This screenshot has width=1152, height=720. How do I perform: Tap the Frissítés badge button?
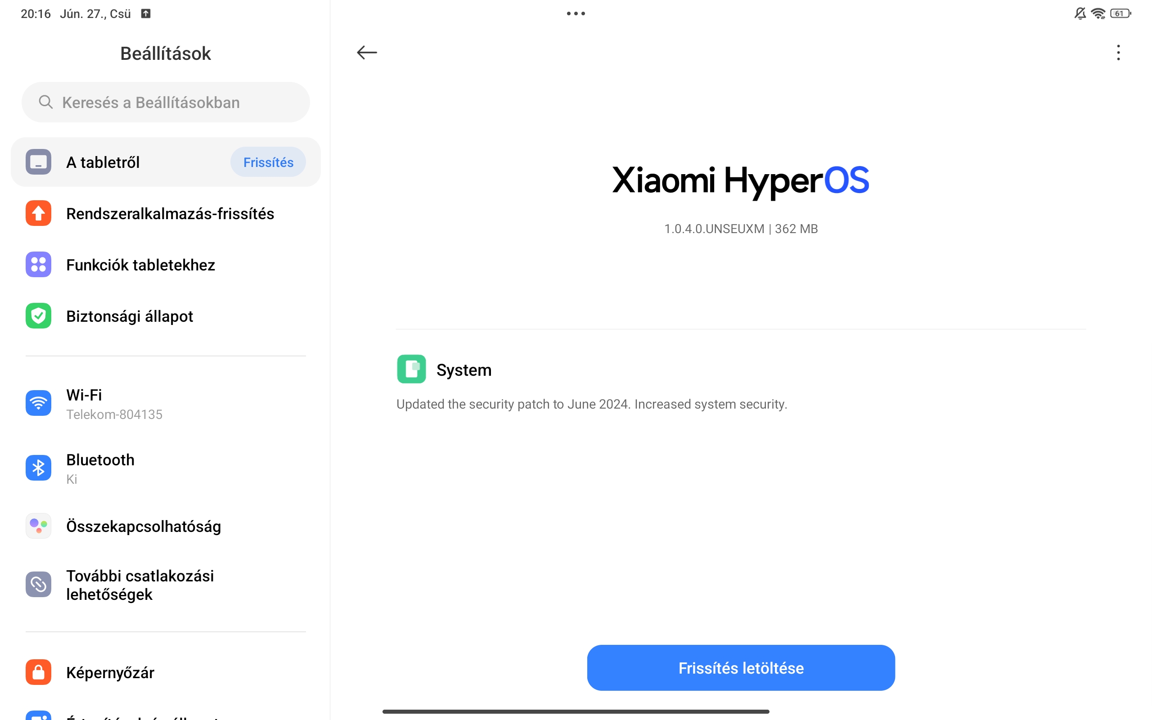268,162
